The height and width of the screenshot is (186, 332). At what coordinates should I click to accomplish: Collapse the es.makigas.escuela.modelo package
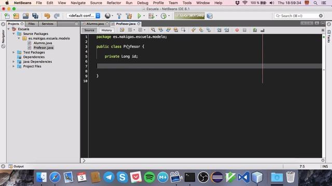[x=19, y=38]
